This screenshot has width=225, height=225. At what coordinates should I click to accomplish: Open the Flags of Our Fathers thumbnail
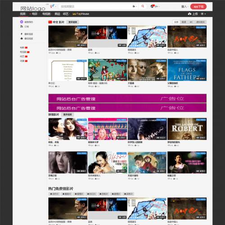[187, 70]
